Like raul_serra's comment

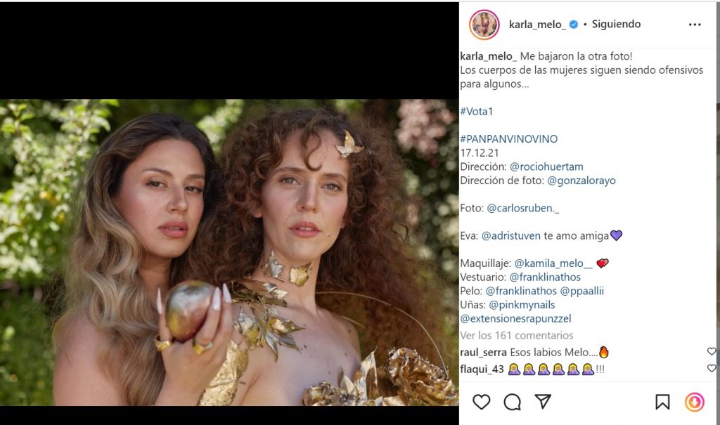pyautogui.click(x=711, y=351)
